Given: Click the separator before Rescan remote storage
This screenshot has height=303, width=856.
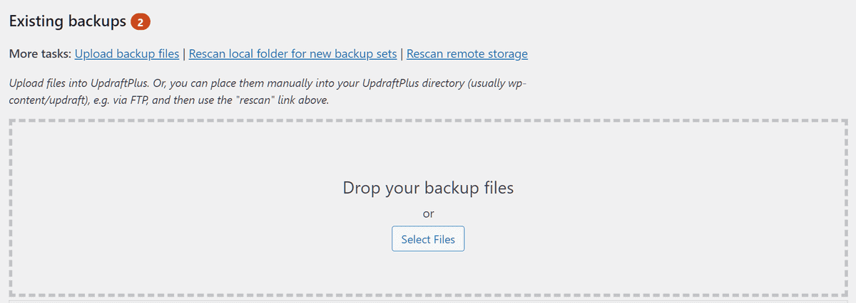Looking at the screenshot, I should coord(402,53).
